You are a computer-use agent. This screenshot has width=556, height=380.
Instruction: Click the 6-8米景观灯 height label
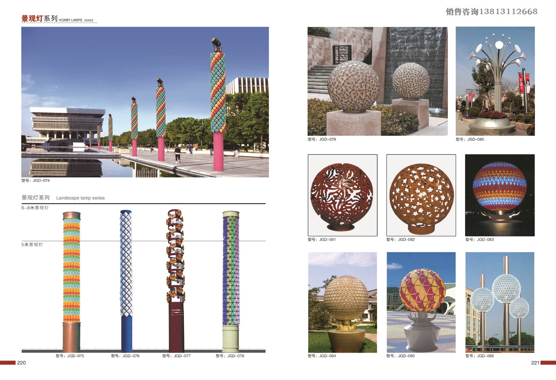[x=35, y=208]
